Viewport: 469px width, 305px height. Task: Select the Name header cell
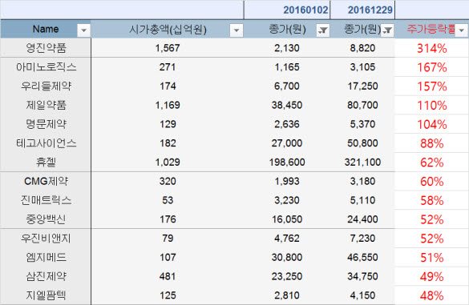(x=46, y=29)
